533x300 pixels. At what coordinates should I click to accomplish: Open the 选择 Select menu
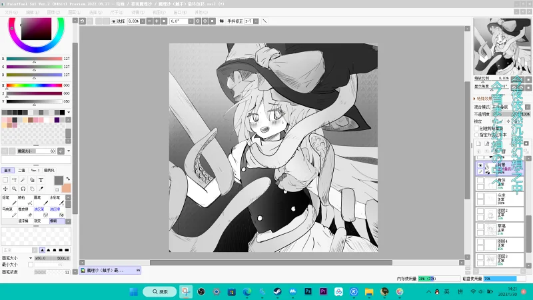coord(95,12)
